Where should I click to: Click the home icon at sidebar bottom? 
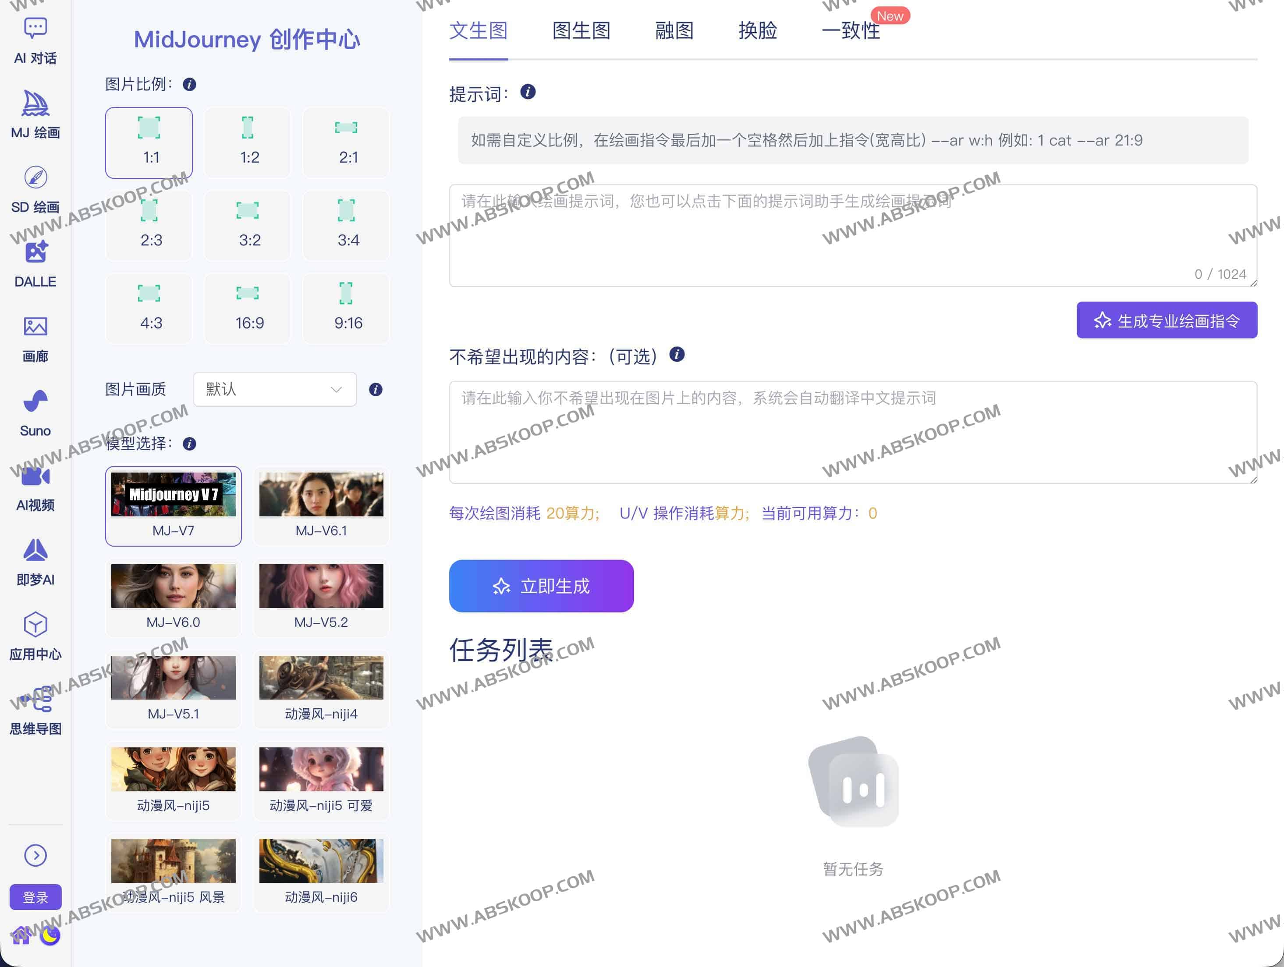click(x=21, y=935)
